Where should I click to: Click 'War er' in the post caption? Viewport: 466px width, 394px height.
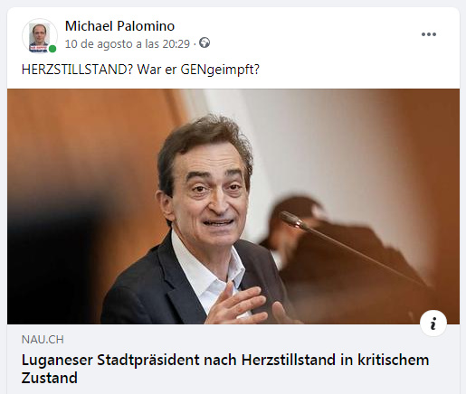[157, 70]
